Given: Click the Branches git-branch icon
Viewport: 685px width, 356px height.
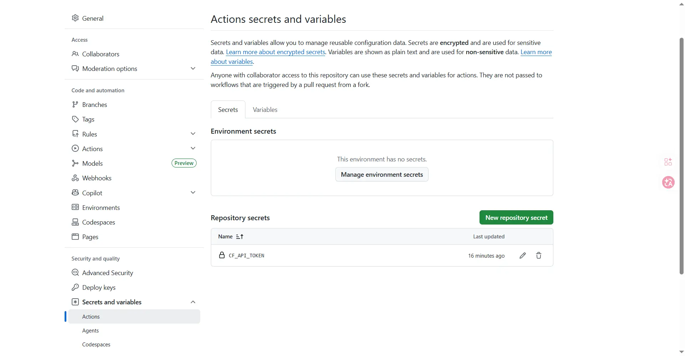Looking at the screenshot, I should point(75,104).
